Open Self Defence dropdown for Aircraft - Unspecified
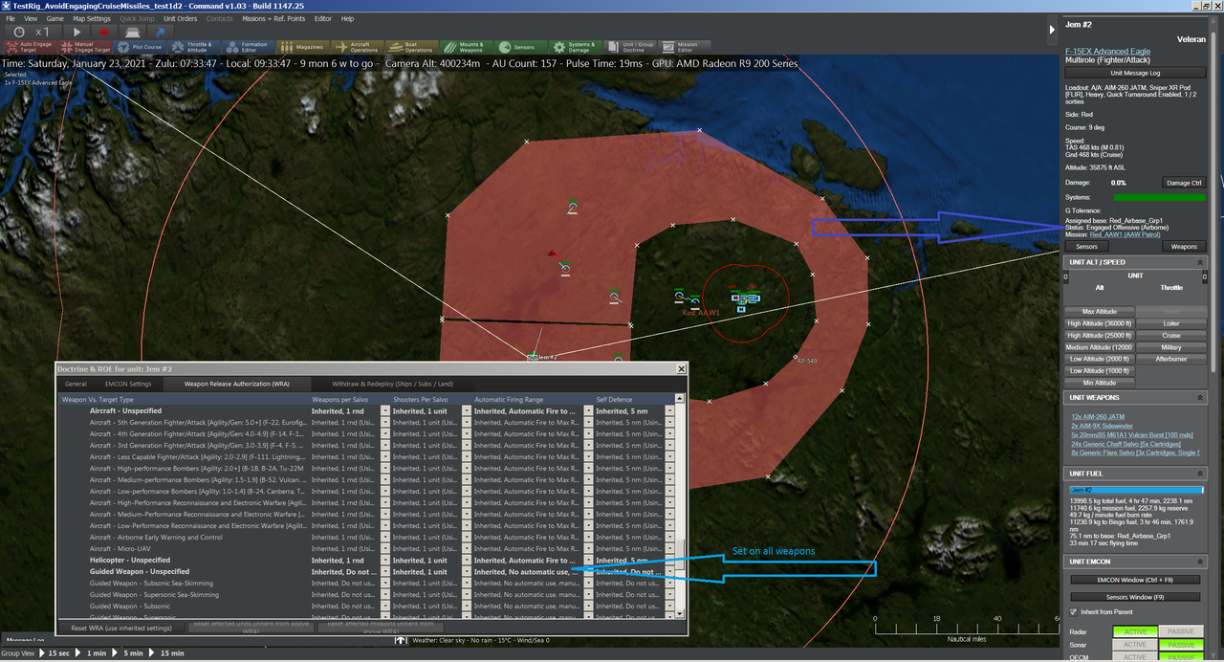This screenshot has width=1224, height=662. coord(669,411)
